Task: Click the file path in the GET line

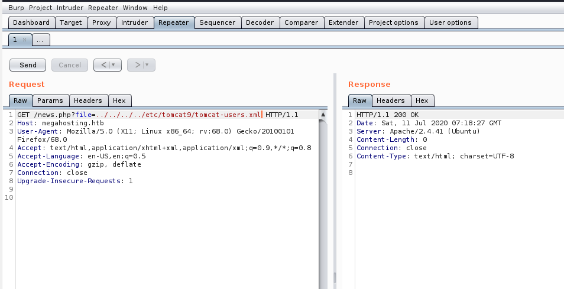Action: point(178,115)
